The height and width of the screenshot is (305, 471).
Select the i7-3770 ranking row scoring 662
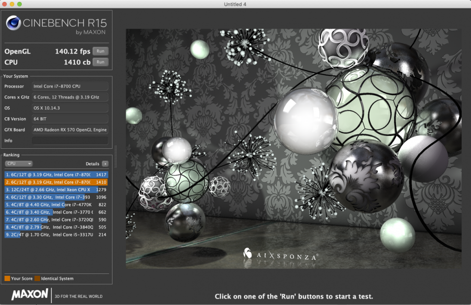click(x=56, y=212)
